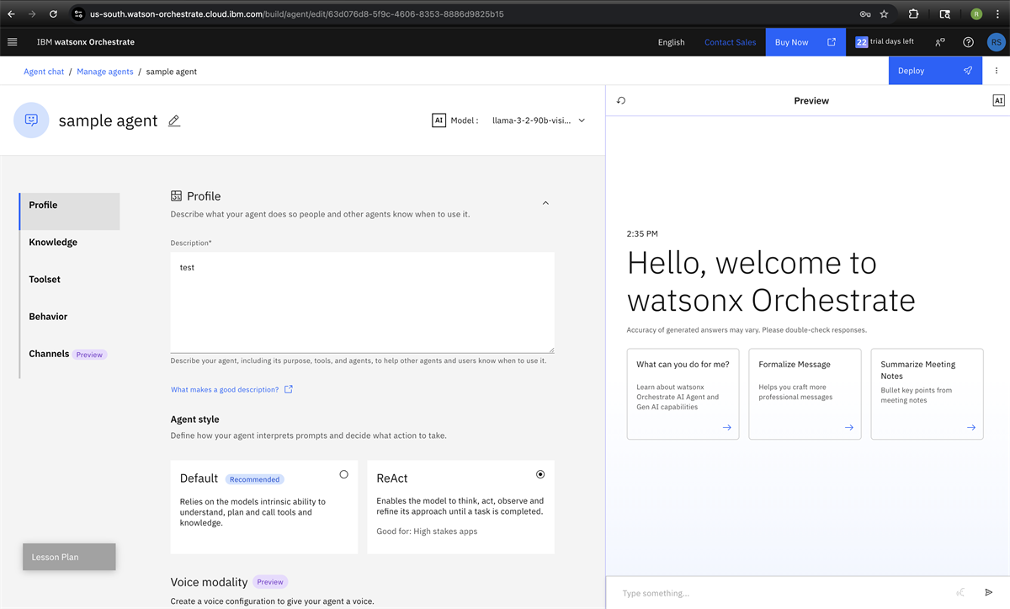
Task: Open the help question mark icon
Action: 968,42
